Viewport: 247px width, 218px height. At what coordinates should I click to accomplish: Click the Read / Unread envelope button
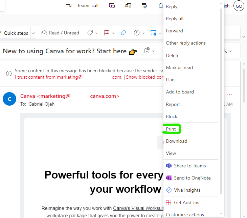[x=60, y=33]
